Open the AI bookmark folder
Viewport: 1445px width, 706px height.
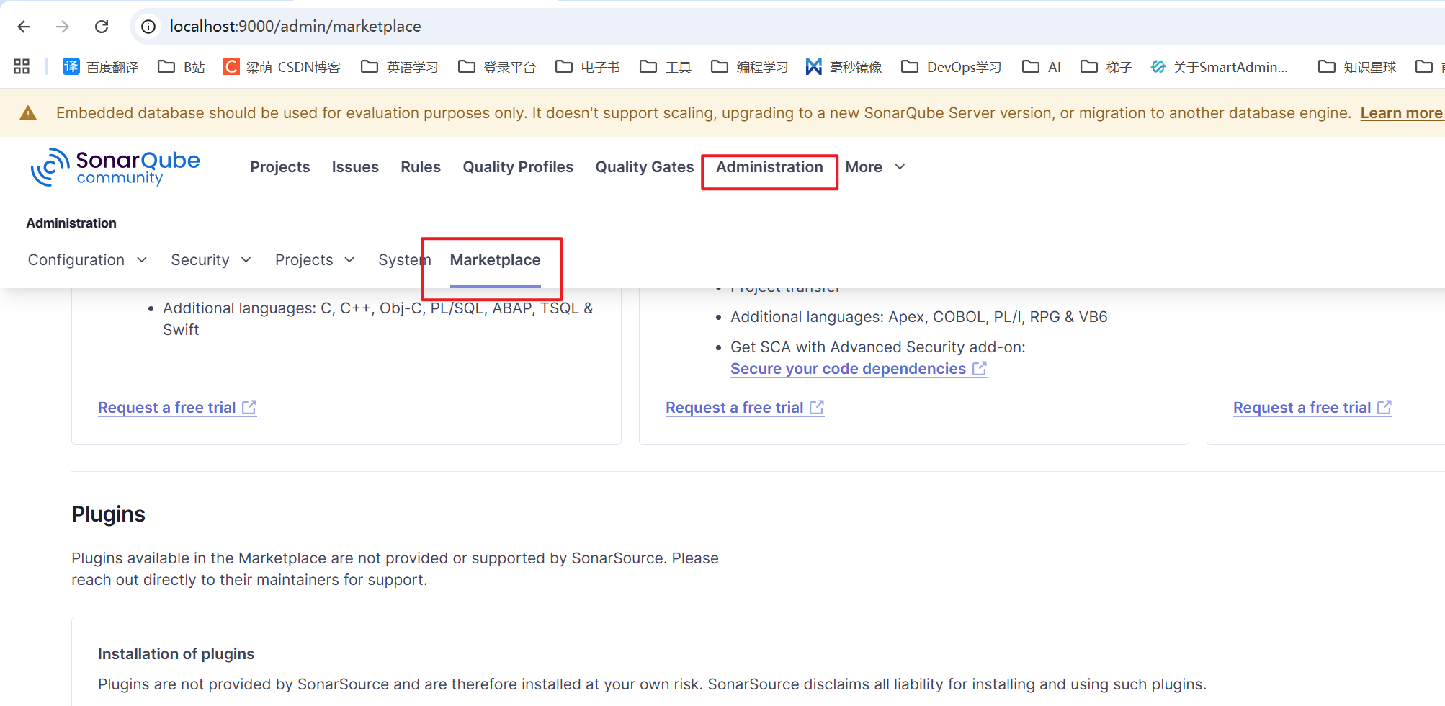[1042, 67]
